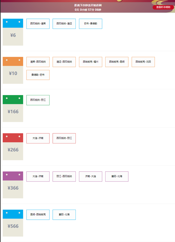Pick the 芒市-曼德勒 flight route
Viewport: 175px width, 242px height.
(90, 24)
